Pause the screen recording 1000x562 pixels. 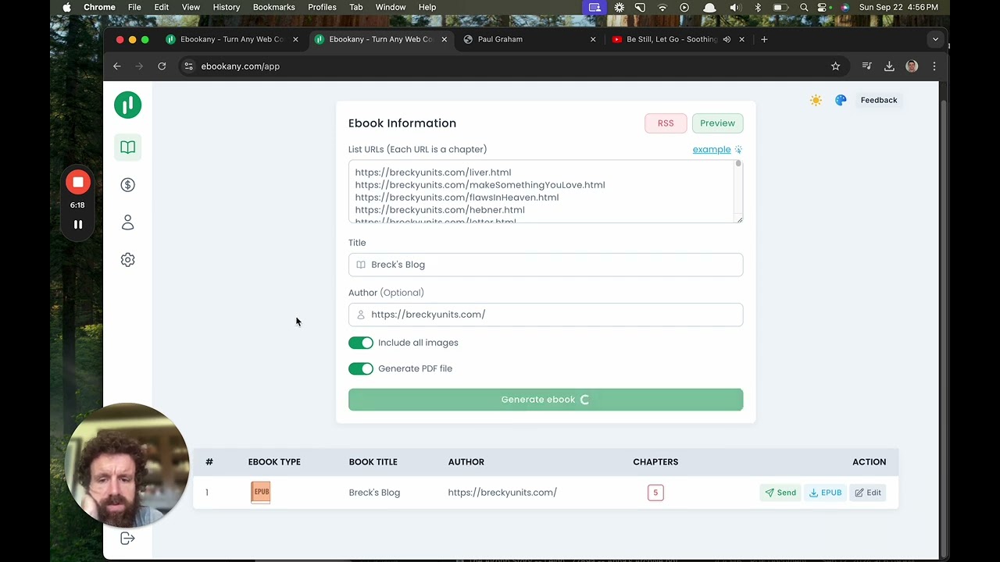77,225
